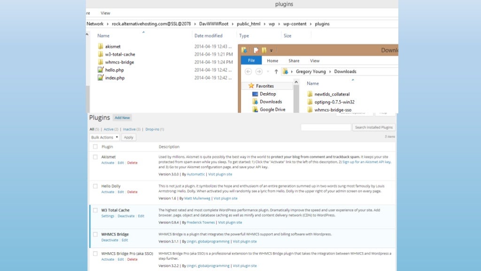
Task: Select the hello.php file icon
Action: coord(101,70)
